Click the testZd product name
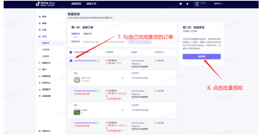Viewport: 268px width, 139px height. [x=84, y=110]
